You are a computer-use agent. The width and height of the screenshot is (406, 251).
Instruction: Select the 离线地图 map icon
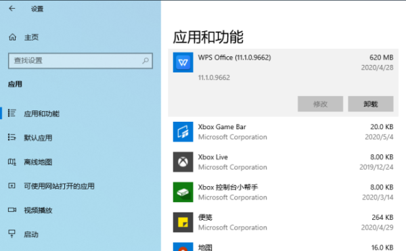[12, 162]
